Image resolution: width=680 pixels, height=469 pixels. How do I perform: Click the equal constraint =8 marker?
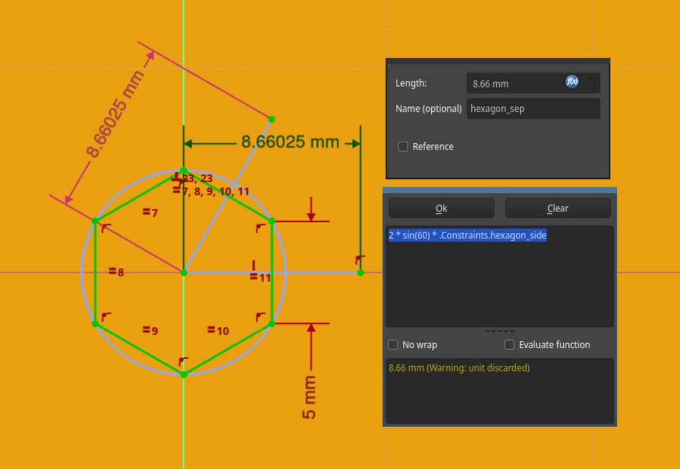pos(116,272)
